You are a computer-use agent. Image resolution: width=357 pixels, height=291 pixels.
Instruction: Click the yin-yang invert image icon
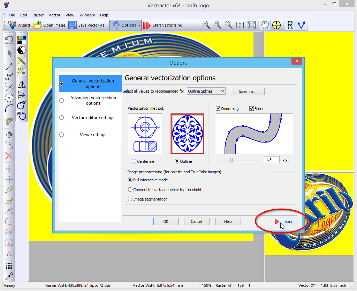tap(22, 50)
